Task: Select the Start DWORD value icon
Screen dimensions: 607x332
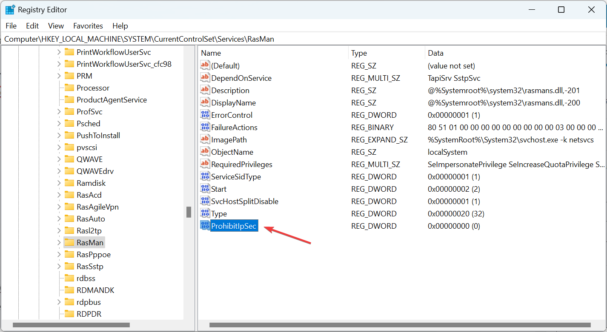Action: point(205,189)
